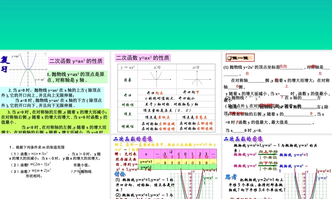Select the blue 复习 heading text
Image resolution: width=332 pixels, height=199 pixels.
(5, 64)
